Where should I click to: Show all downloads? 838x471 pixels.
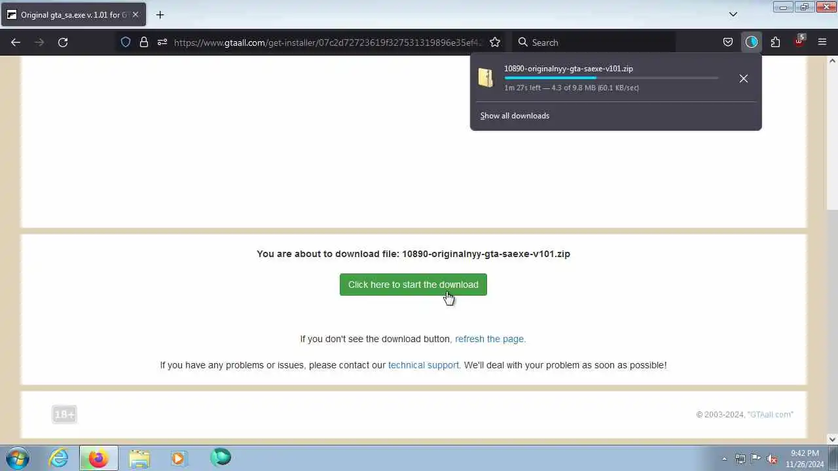[515, 116]
